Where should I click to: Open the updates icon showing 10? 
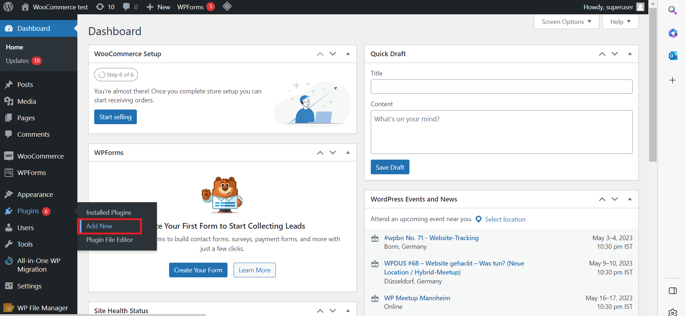coord(100,7)
